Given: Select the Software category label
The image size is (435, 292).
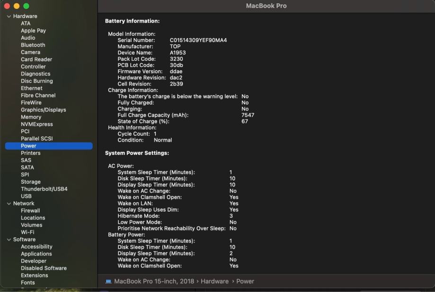Looking at the screenshot, I should 24,240.
